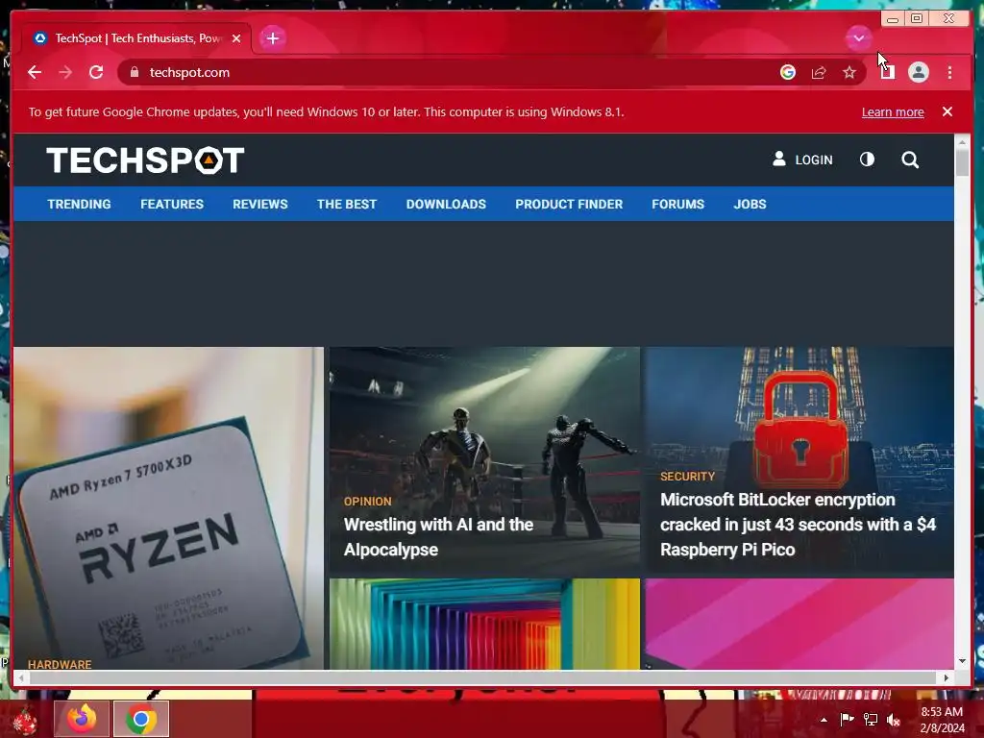
Task: Open a new tab with the plus button
Action: pyautogui.click(x=272, y=38)
